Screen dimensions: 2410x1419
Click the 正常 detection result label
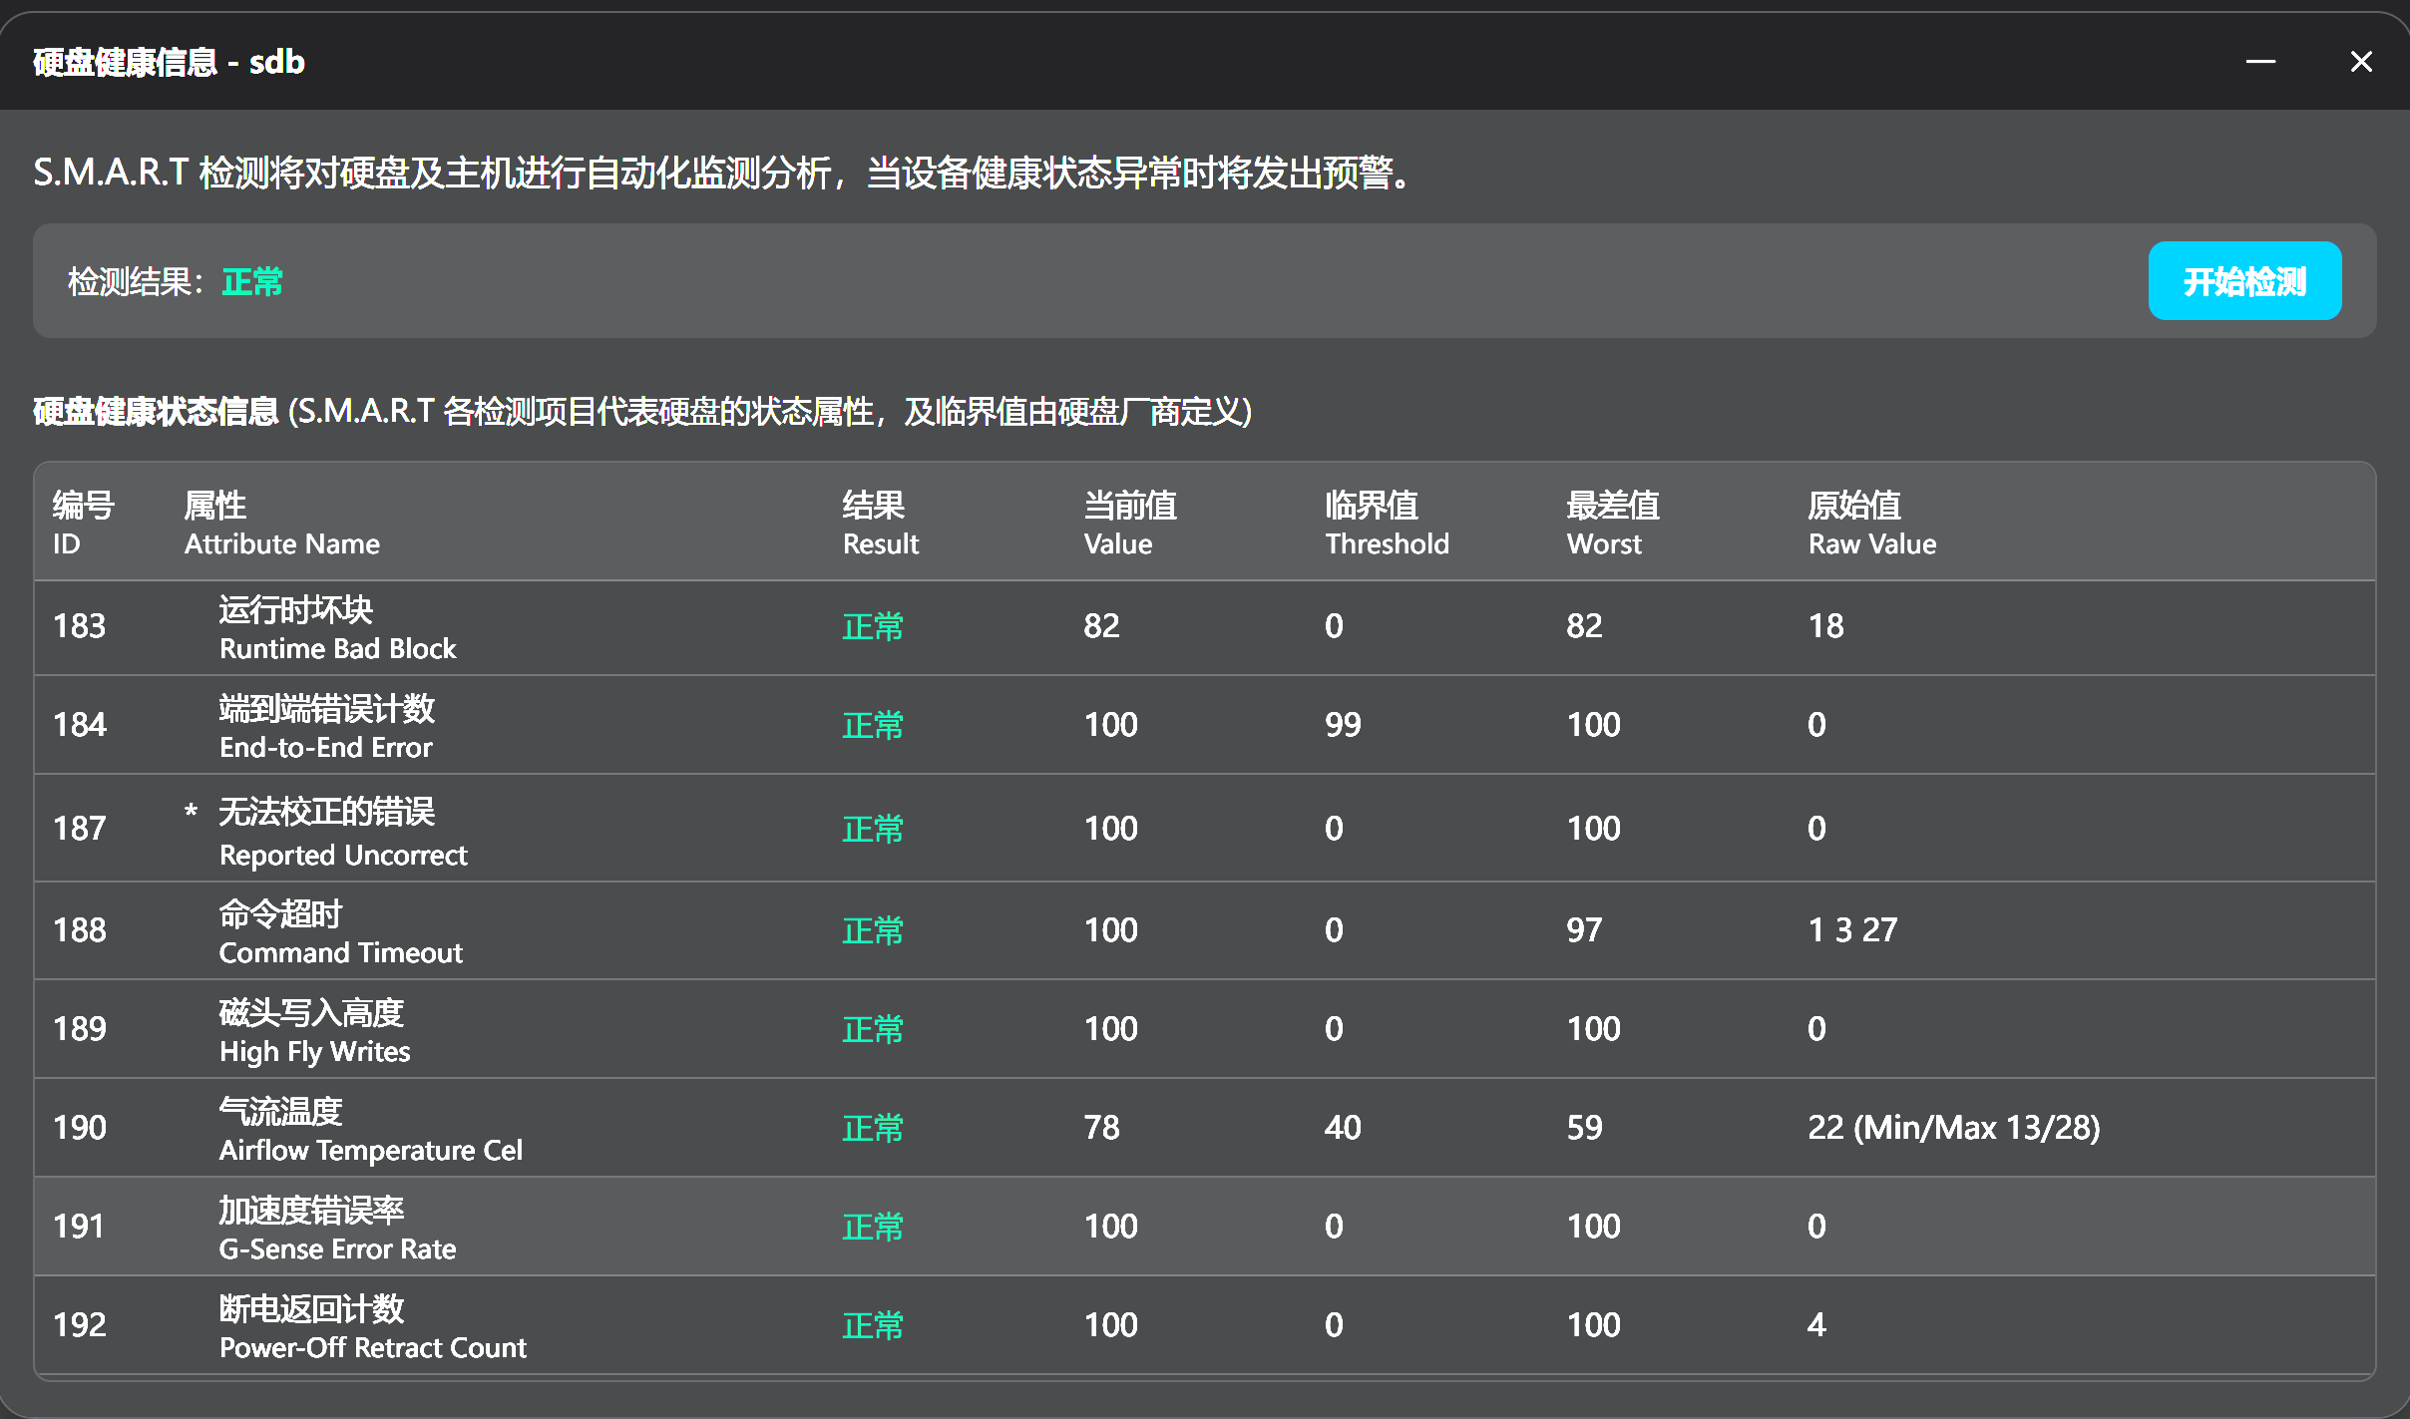251,282
